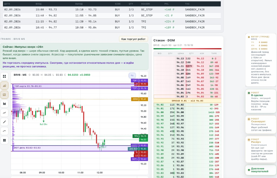Viewport: 277px width, 178px height.
Task: Select the trade row with PNL +224 ₽
Action: pos(112,22)
